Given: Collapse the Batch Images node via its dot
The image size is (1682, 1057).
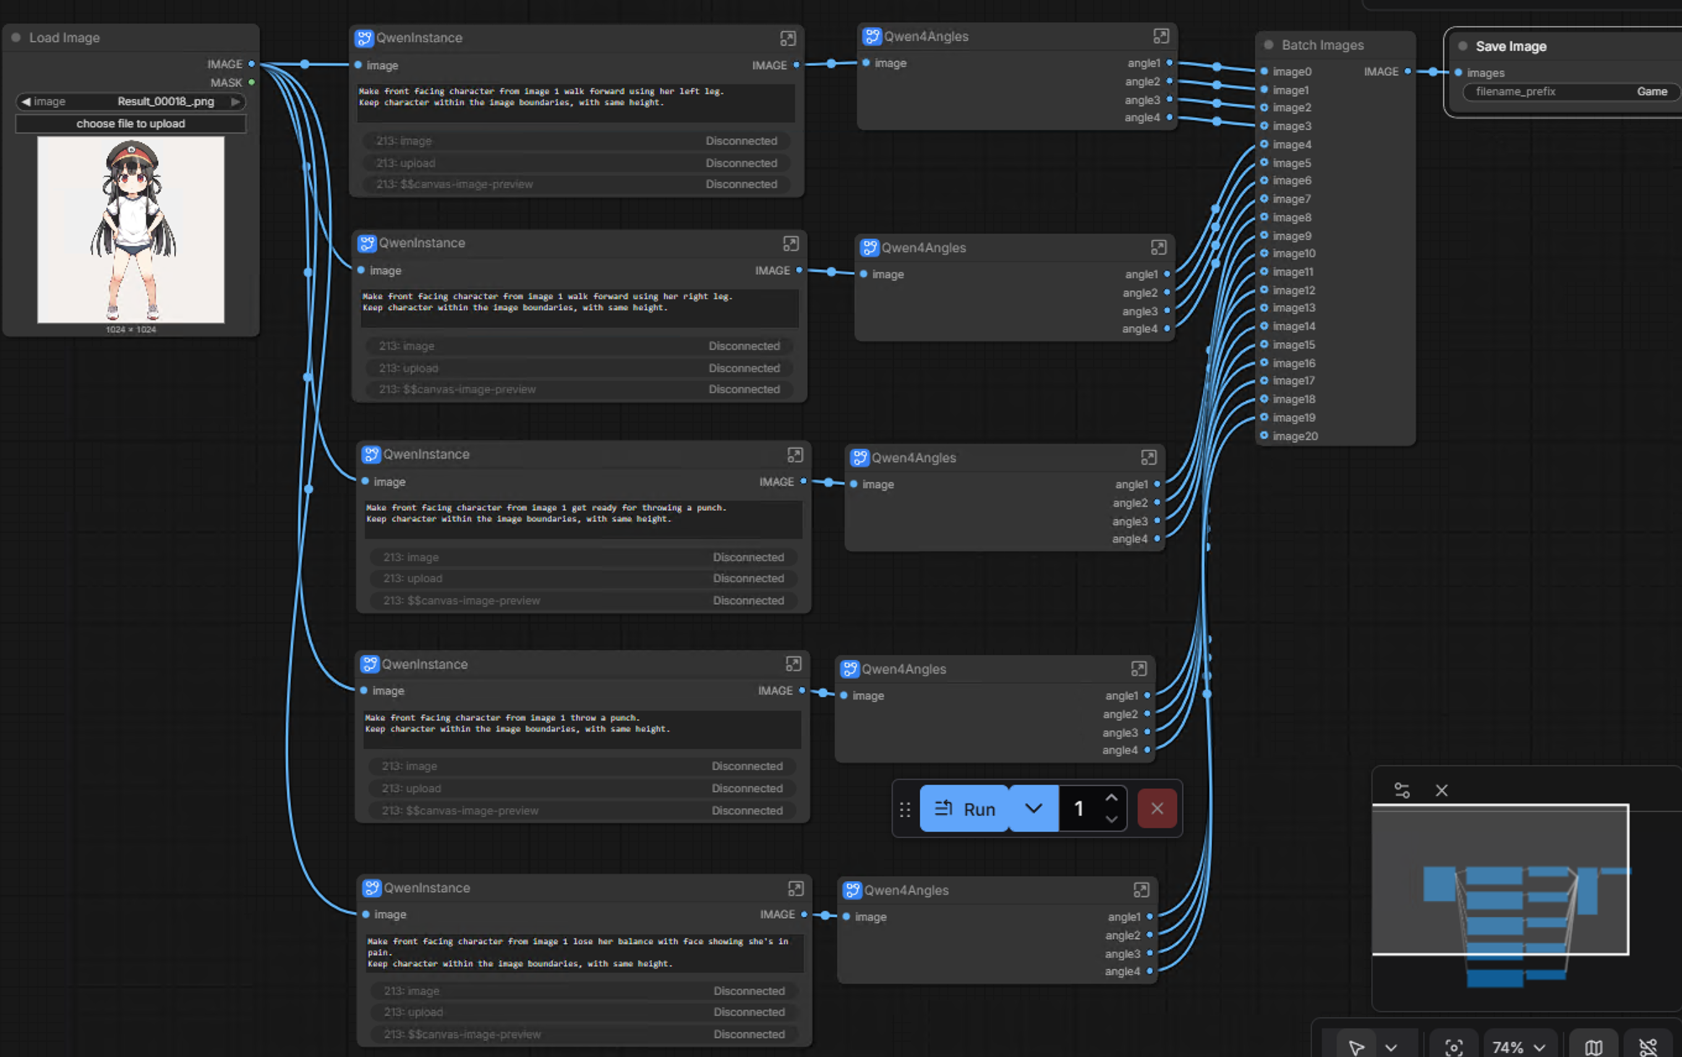Looking at the screenshot, I should point(1268,45).
